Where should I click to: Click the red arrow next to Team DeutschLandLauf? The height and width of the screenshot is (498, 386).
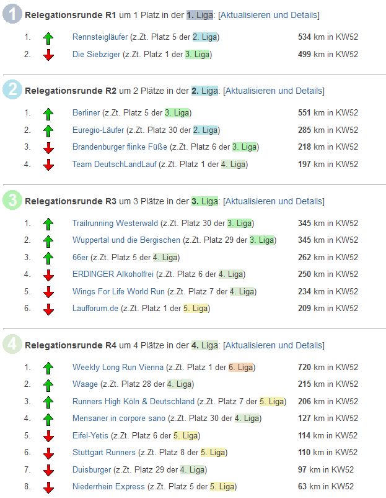(48, 165)
